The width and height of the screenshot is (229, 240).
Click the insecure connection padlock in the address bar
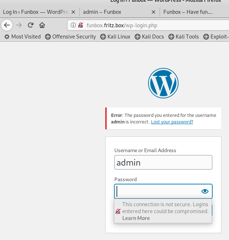tap(81, 25)
